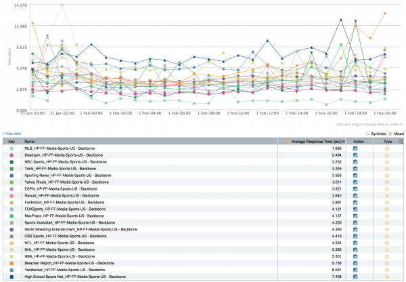This screenshot has height=282, width=406.
Task: Click the 31 Jan-22:00 axis label
Action: point(62,113)
